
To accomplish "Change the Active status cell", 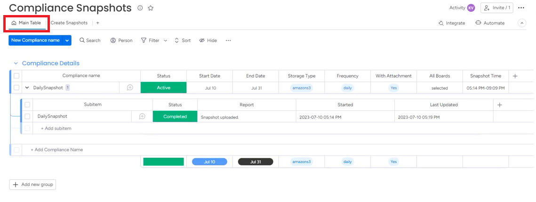I will 163,88.
